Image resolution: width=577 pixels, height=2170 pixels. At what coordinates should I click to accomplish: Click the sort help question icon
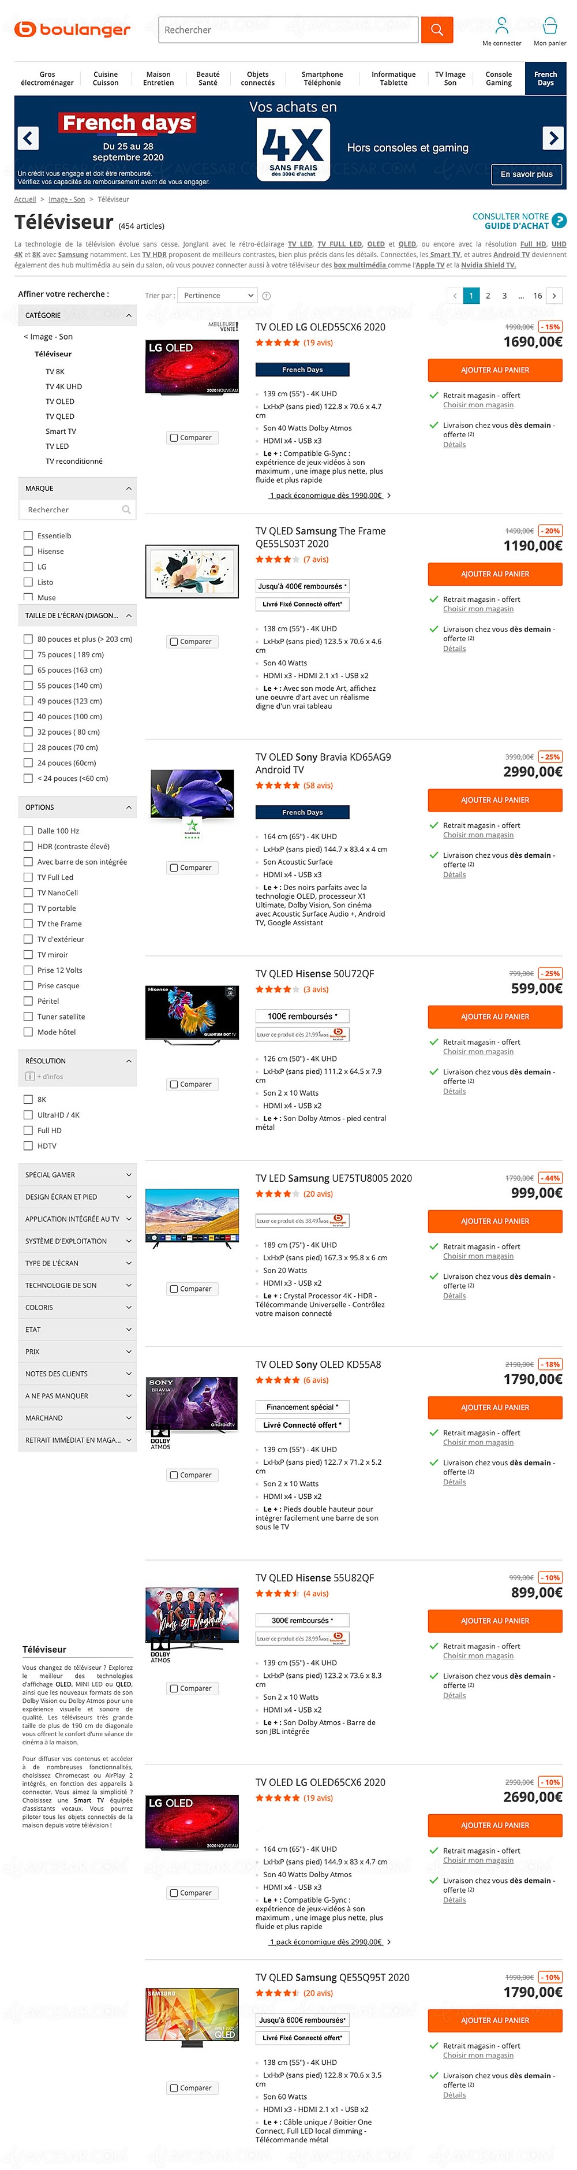267,296
